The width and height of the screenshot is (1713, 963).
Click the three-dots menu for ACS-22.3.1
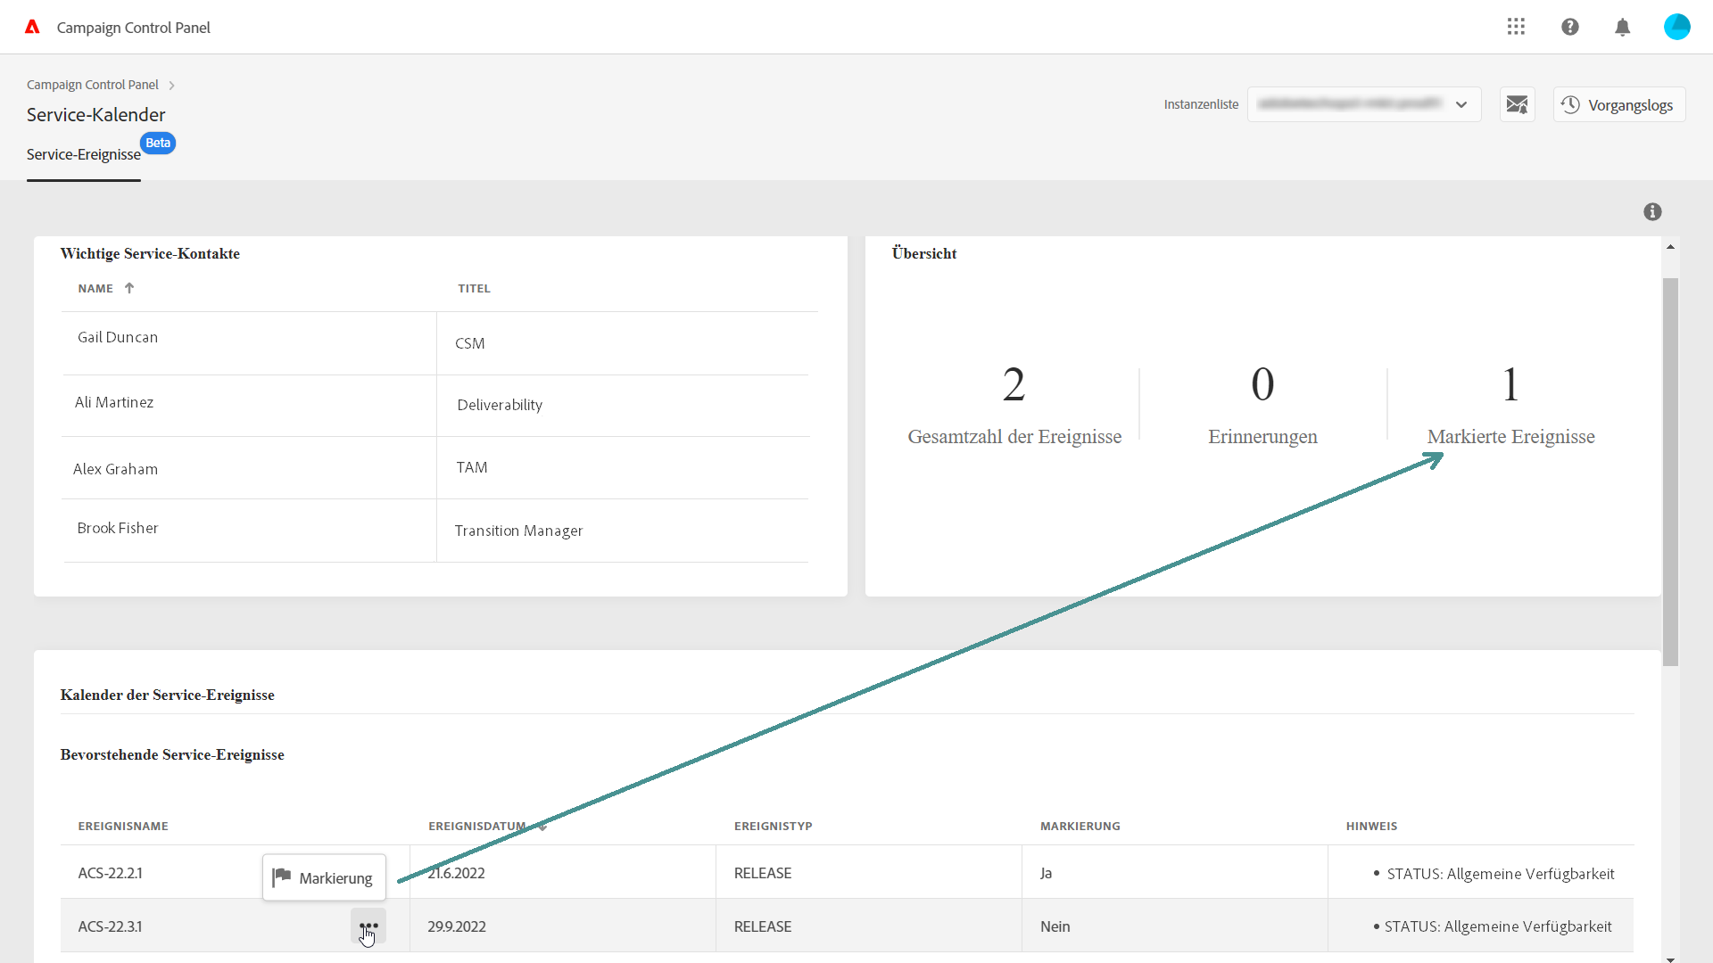368,926
